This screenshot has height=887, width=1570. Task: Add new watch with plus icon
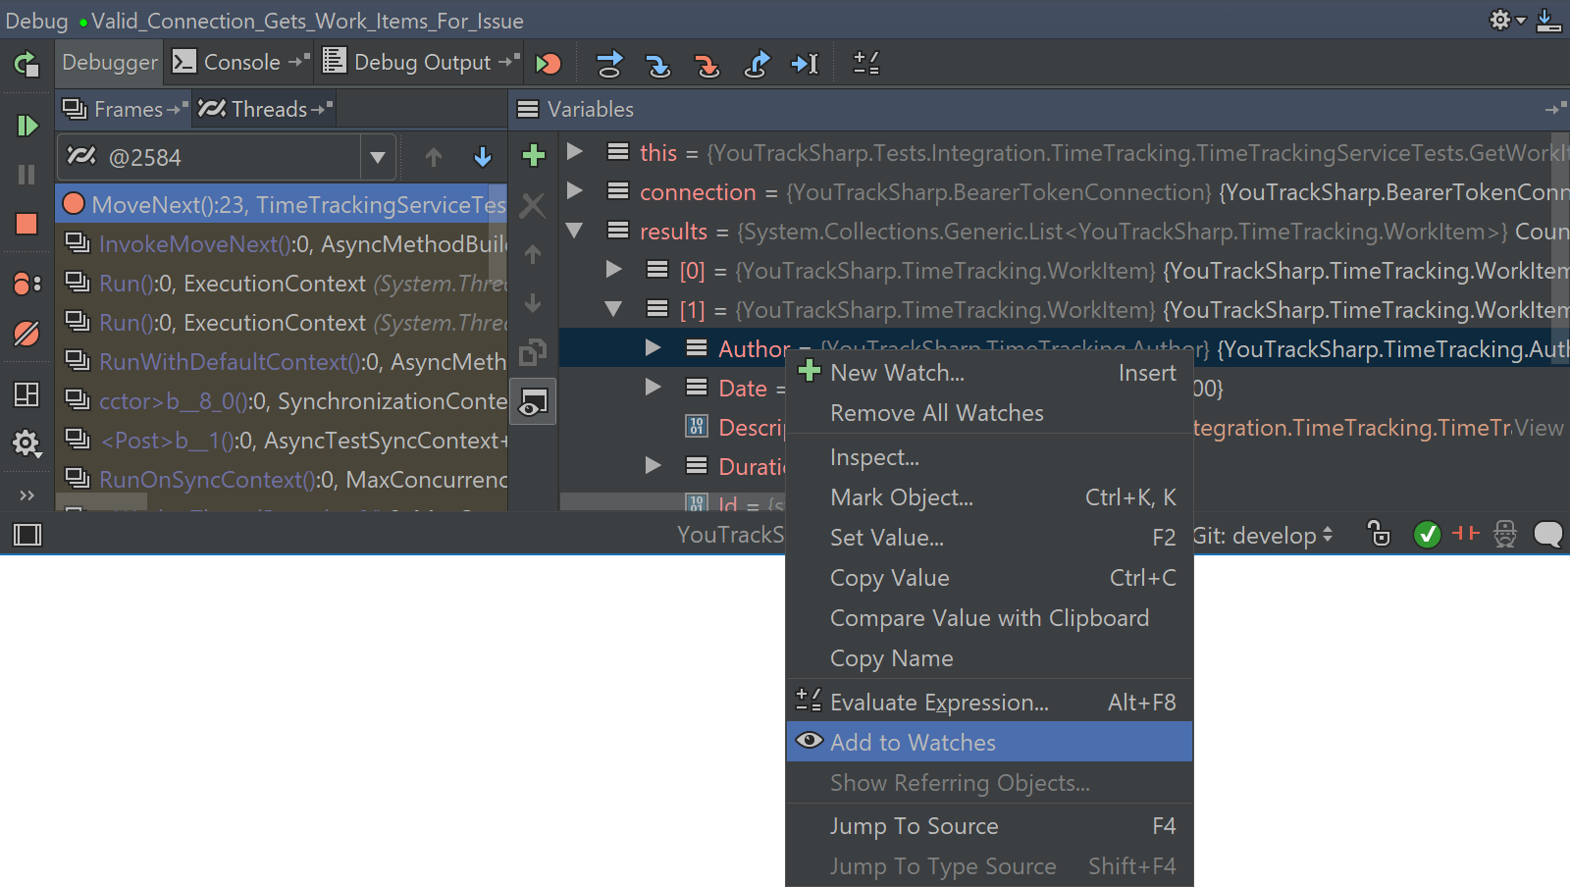533,155
